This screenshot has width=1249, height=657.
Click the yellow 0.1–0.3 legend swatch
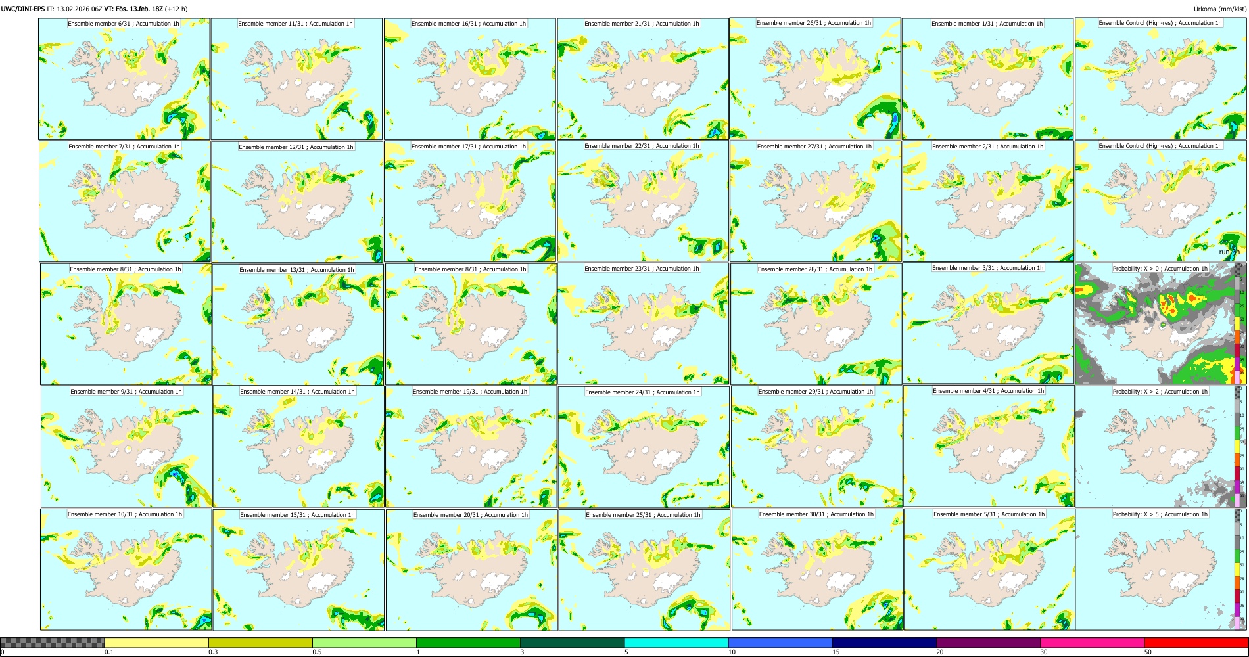156,643
